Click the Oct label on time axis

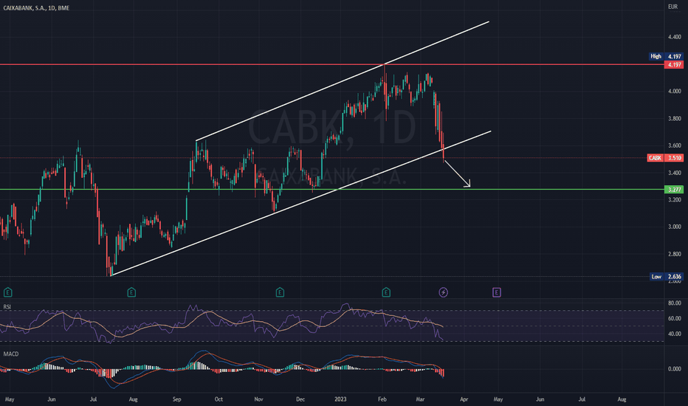click(x=219, y=399)
